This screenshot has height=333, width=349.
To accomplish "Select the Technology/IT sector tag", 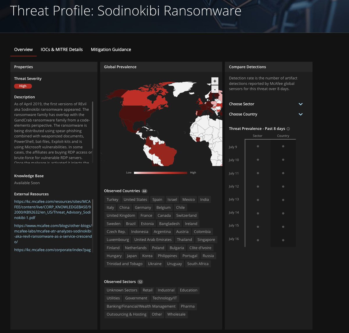I will 165,298.
